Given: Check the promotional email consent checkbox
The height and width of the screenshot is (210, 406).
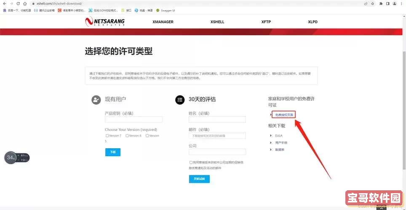Looking at the screenshot, I should coord(191,163).
